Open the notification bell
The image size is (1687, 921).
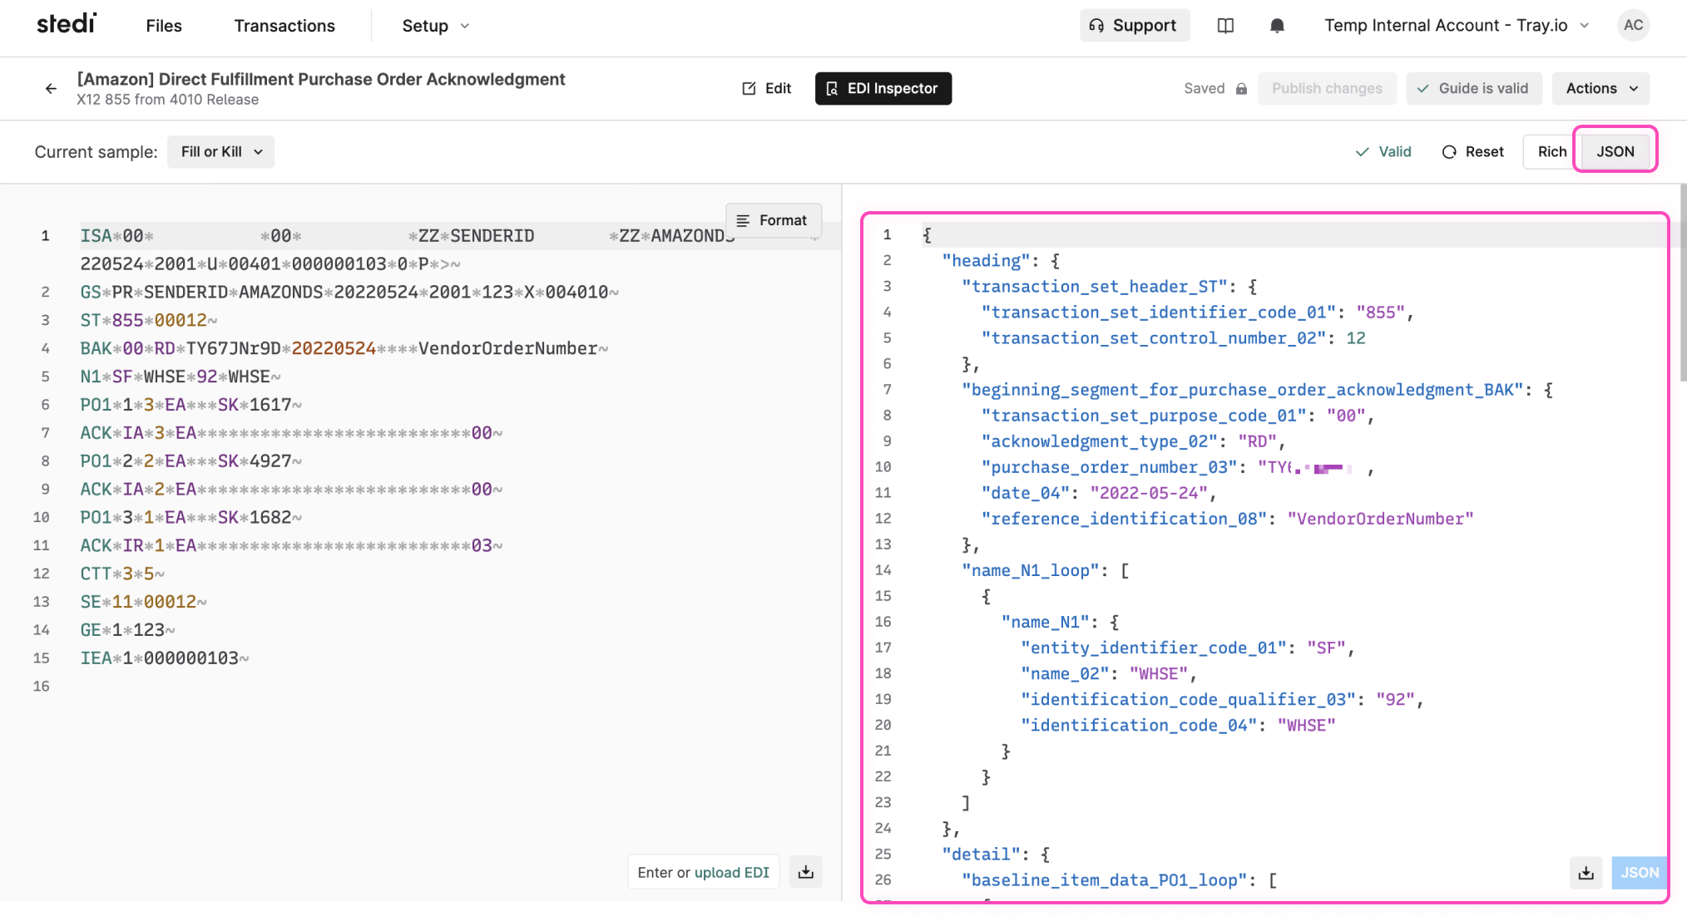(x=1276, y=25)
